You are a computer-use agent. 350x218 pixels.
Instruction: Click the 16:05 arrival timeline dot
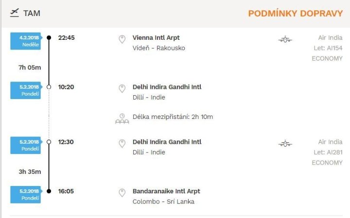coord(49,191)
